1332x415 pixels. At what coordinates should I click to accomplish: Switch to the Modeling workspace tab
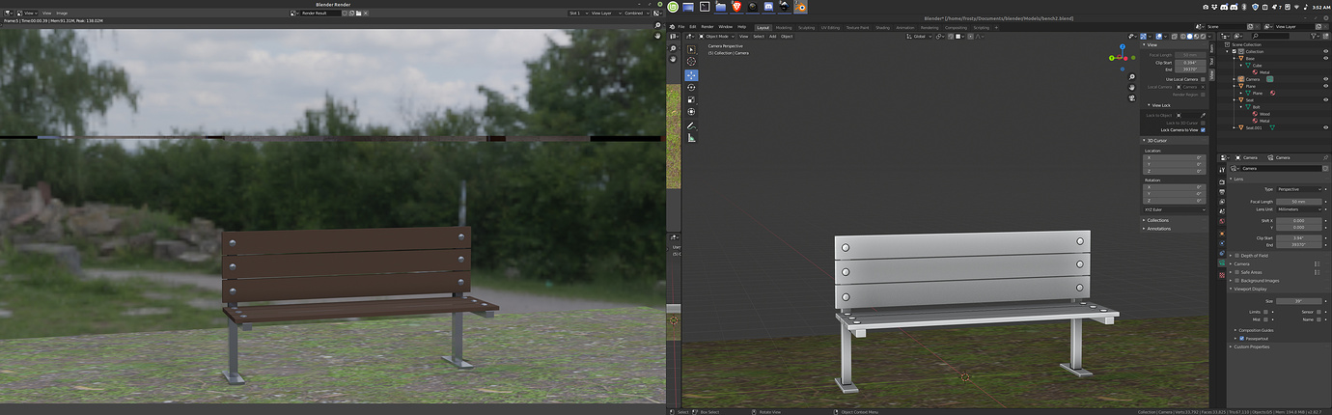pos(784,27)
